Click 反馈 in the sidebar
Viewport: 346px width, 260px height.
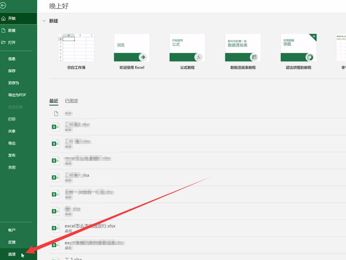[12, 242]
